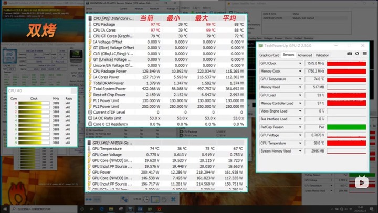Screen dimensions: 378x213
Task: Open the System Memory Used dropdown
Action: pyautogui.click(x=300, y=151)
